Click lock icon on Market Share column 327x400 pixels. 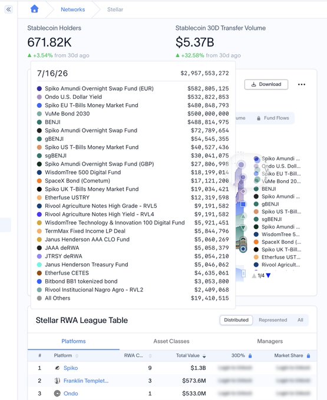(308, 356)
